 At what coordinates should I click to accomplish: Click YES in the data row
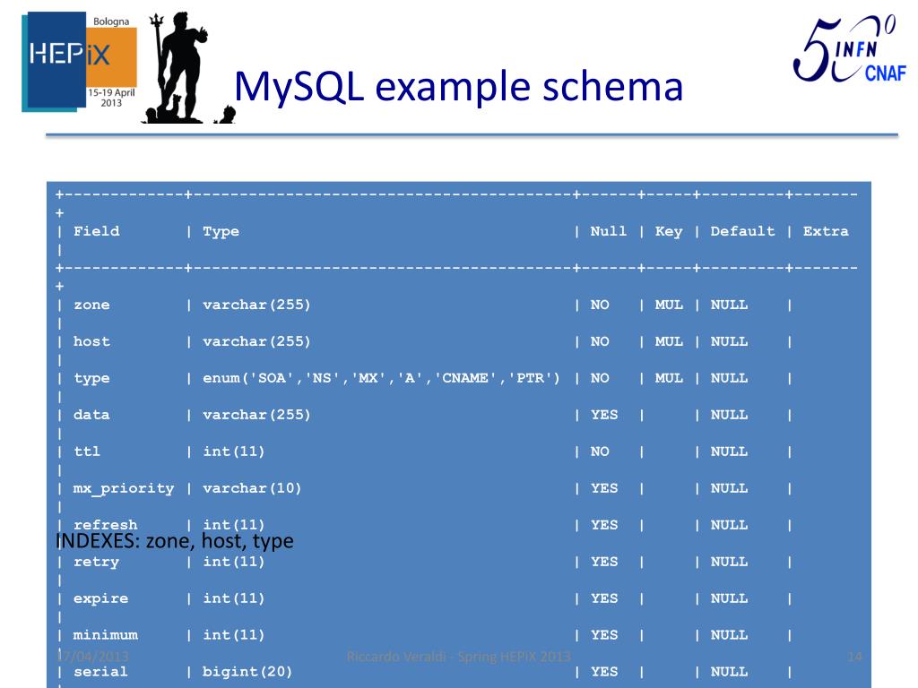click(x=604, y=416)
